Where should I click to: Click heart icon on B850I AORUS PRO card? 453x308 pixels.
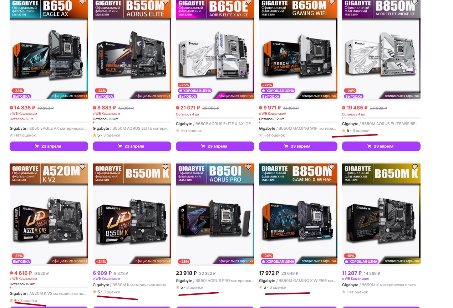249,167
